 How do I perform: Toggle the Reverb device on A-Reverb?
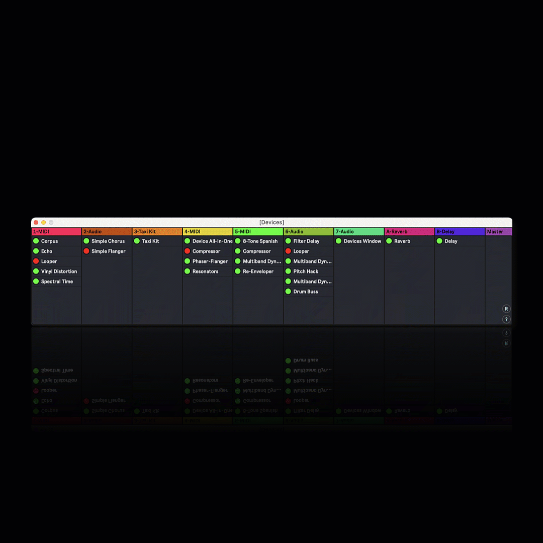click(x=389, y=241)
